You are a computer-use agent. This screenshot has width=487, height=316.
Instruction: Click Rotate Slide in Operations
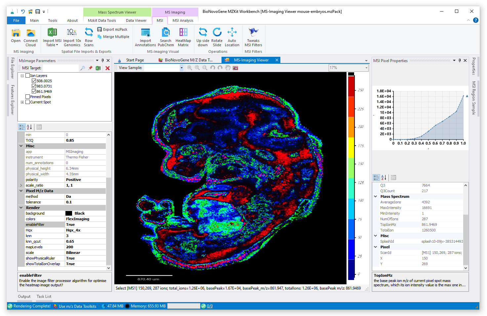pos(217,32)
